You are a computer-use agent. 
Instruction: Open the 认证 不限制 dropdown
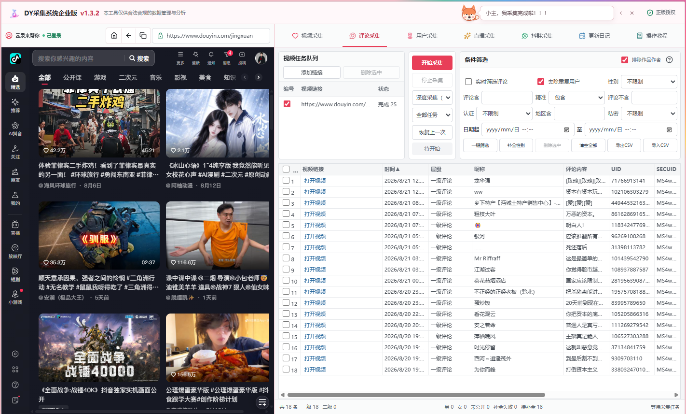tap(505, 114)
